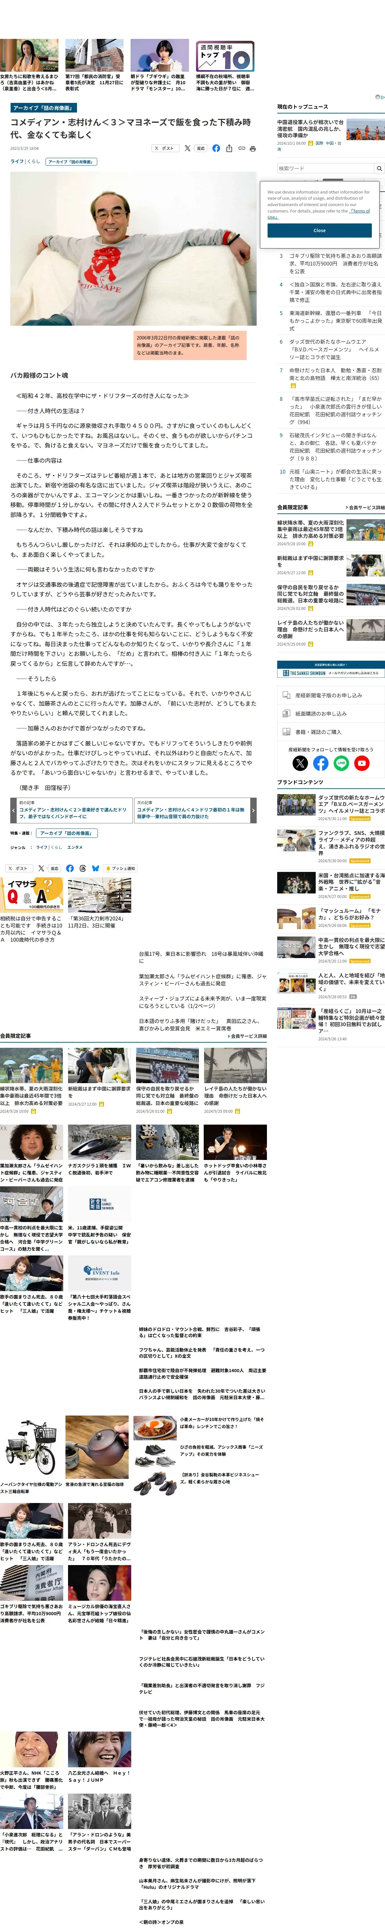Open the マッシュルーム モナカ sponsored article

click(x=351, y=914)
